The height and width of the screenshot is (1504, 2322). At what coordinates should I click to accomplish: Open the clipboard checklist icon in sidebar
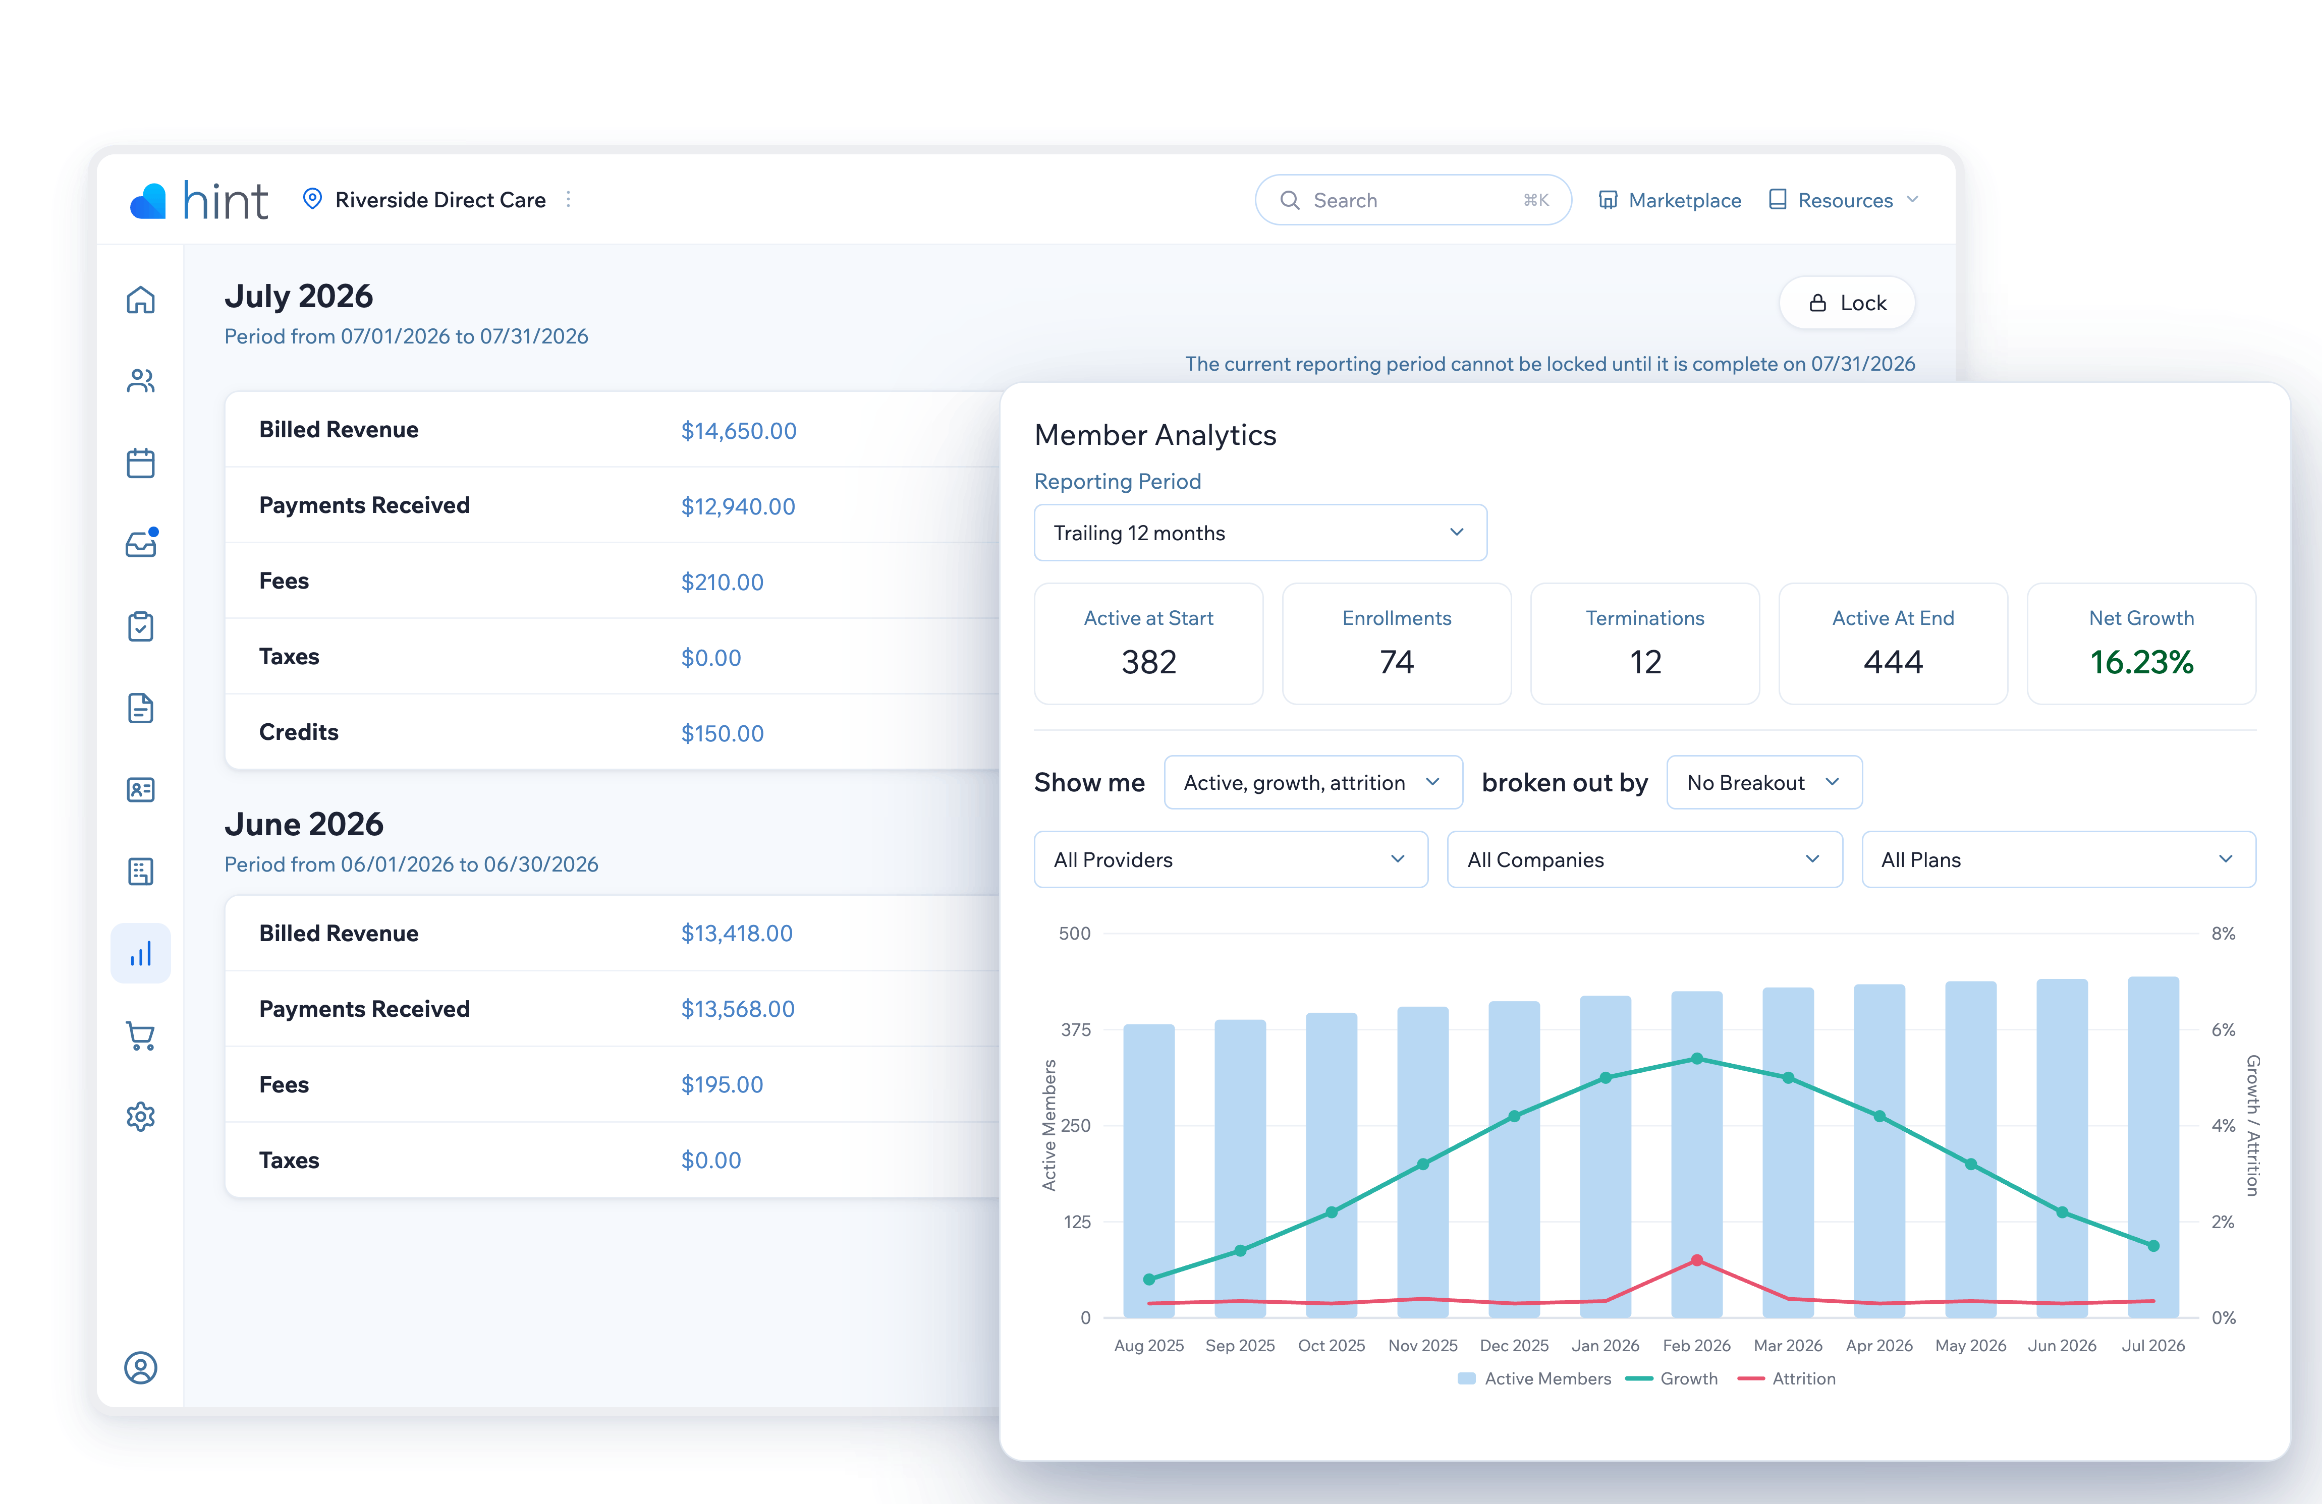tap(140, 626)
